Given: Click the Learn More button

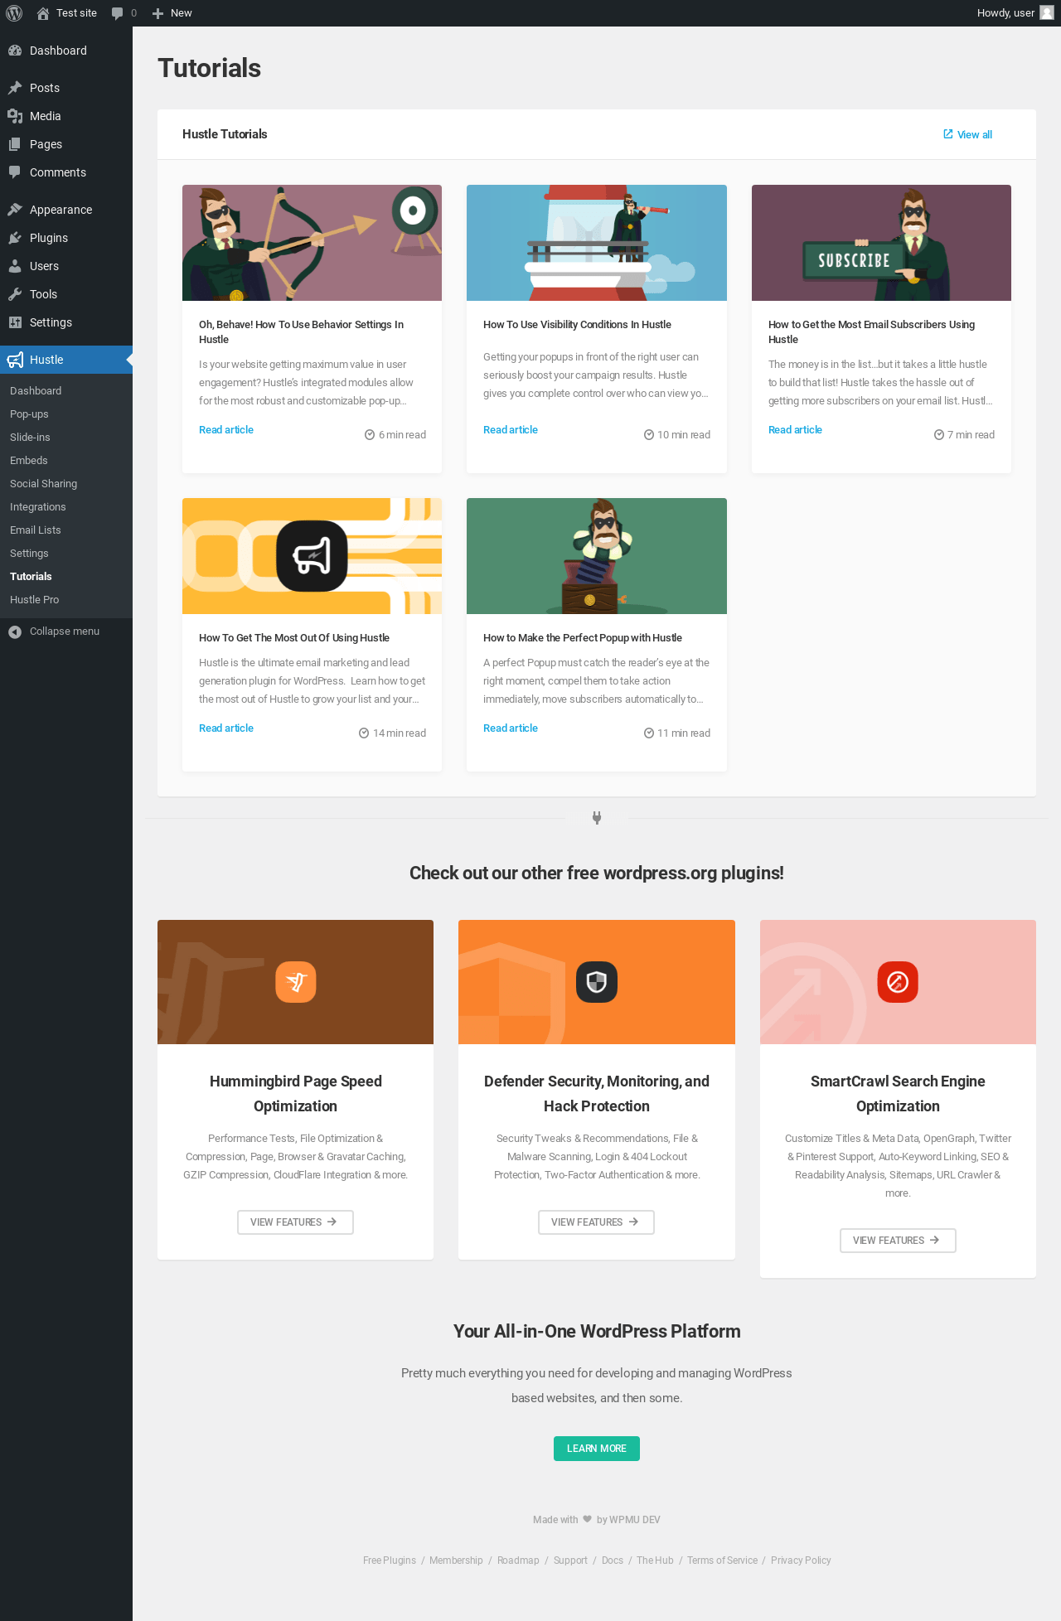Looking at the screenshot, I should (x=597, y=1449).
